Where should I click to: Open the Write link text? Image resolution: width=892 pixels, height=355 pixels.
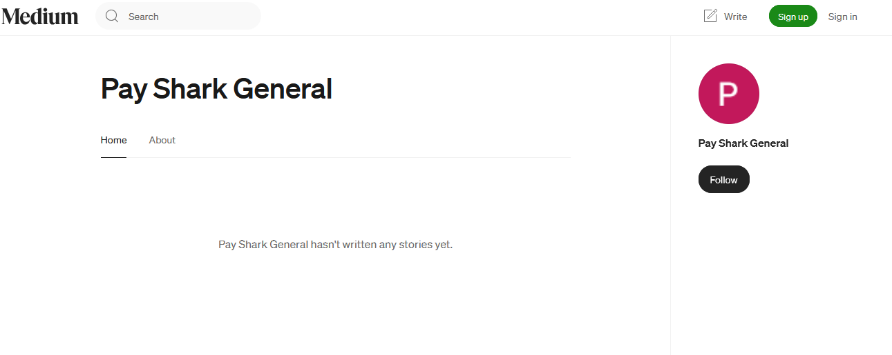pos(735,17)
